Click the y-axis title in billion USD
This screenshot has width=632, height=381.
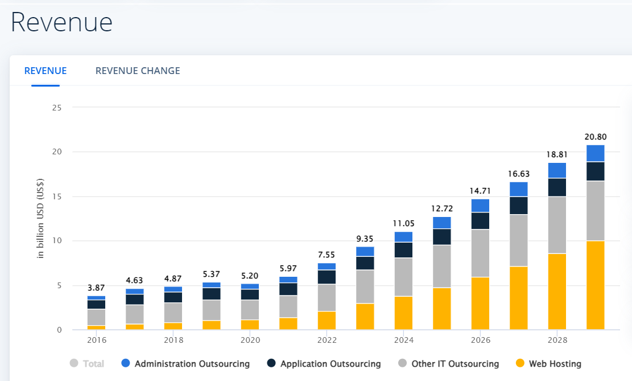click(40, 218)
